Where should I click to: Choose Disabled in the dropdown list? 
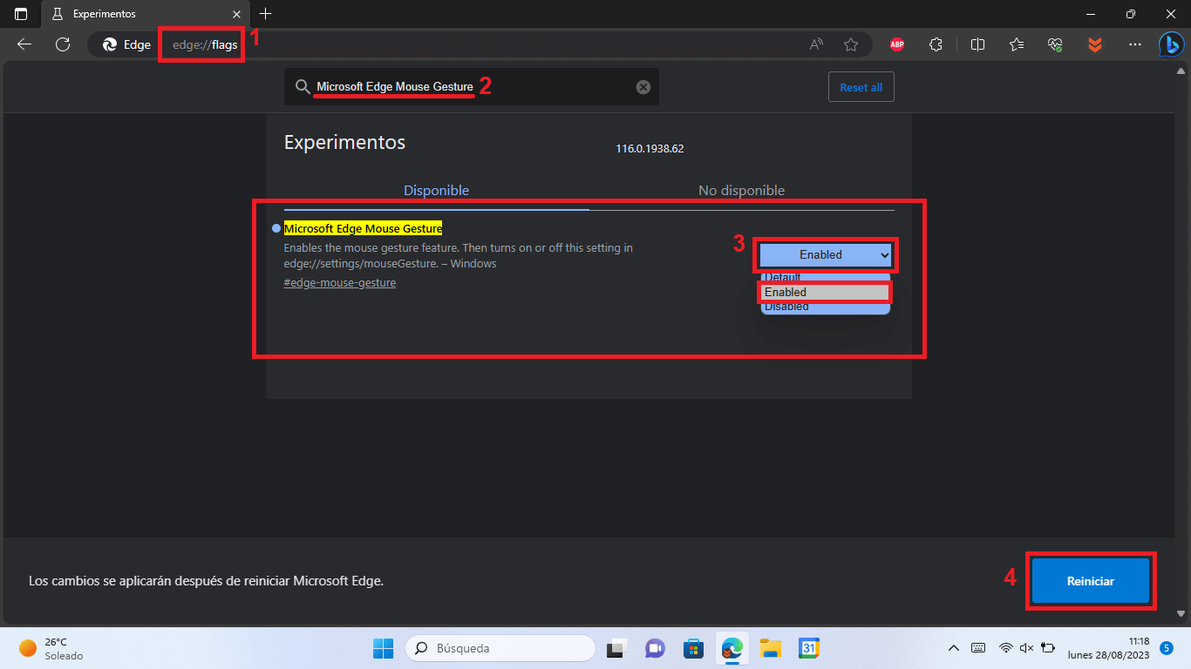(826, 307)
